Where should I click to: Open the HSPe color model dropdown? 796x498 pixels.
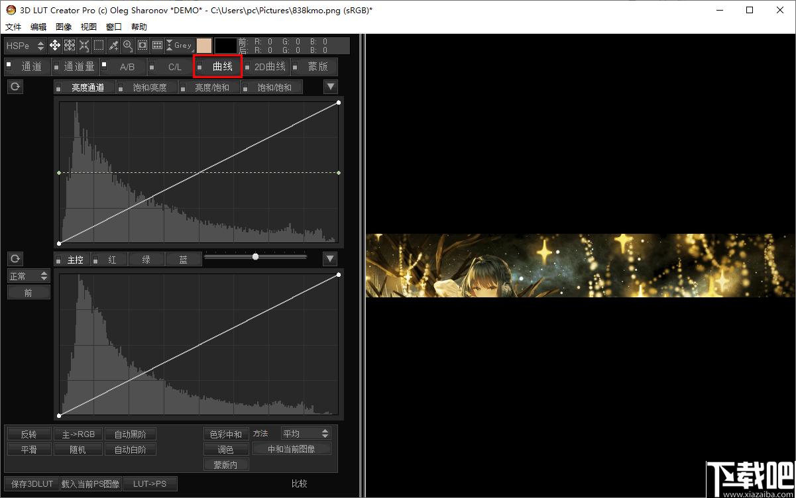pos(25,46)
